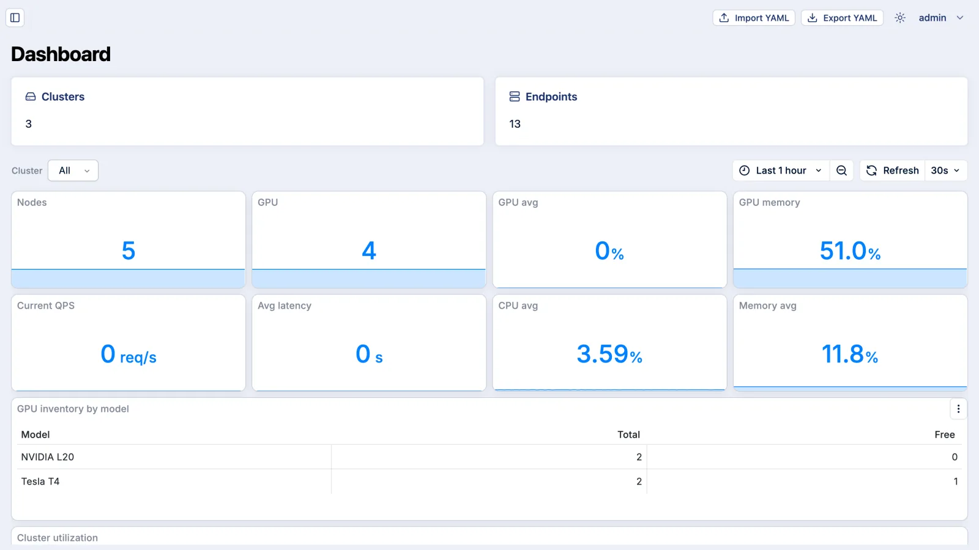The height and width of the screenshot is (550, 979).
Task: Click the GPU avg panel title
Action: [x=518, y=202]
